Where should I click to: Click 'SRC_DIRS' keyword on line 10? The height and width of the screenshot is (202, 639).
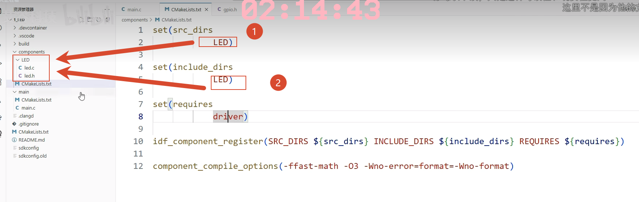coord(288,141)
